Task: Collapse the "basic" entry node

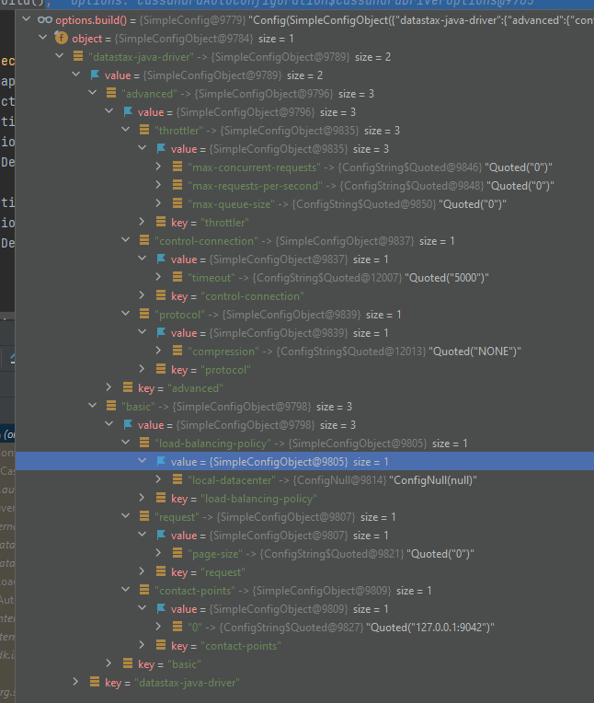Action: 93,407
